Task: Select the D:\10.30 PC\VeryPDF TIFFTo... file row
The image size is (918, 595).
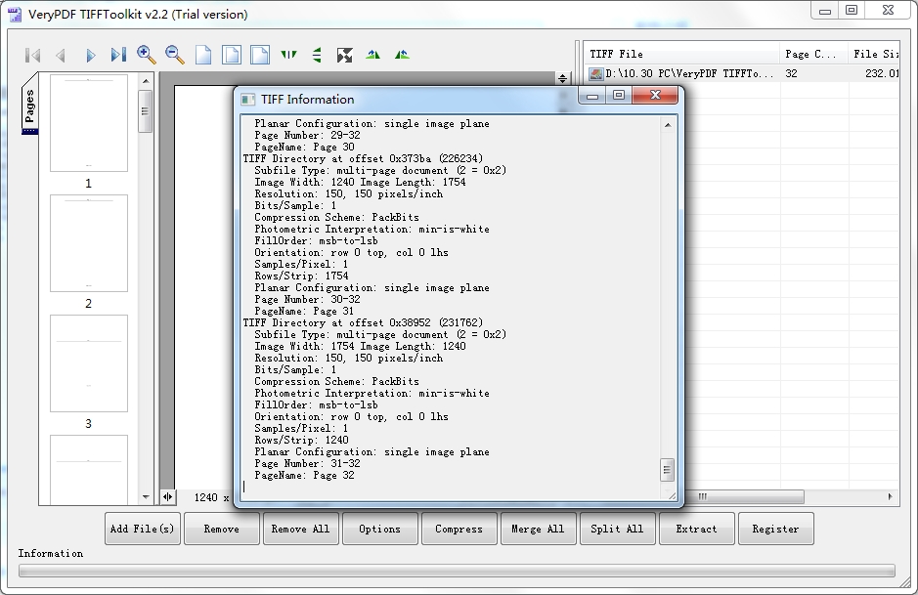Action: coord(741,73)
